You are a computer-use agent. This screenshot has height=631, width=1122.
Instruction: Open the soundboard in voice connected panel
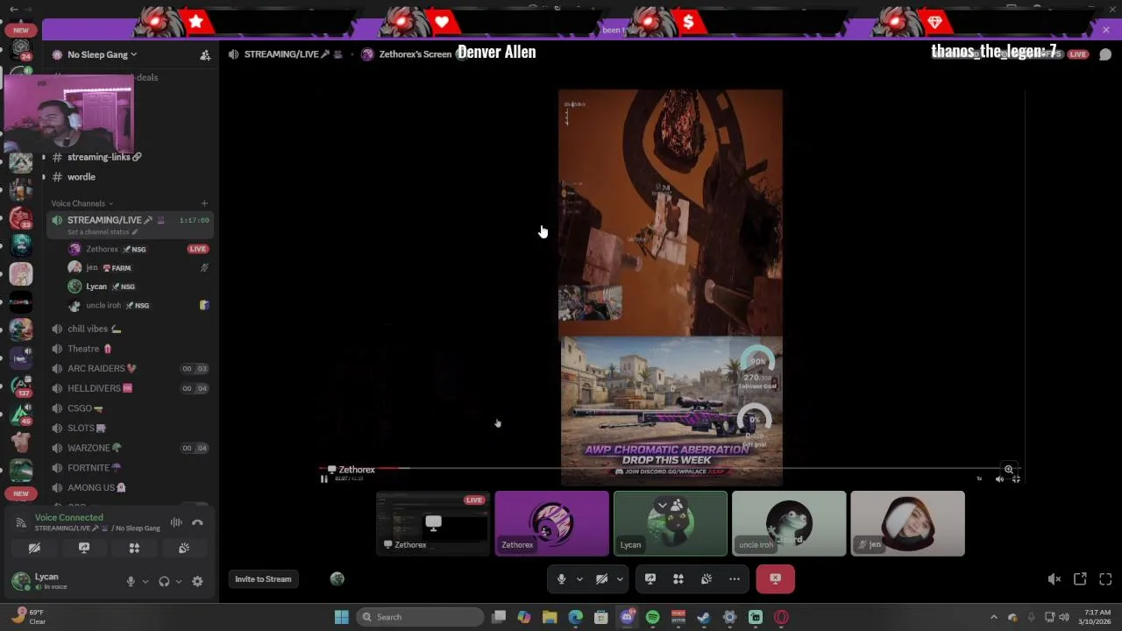pos(184,548)
